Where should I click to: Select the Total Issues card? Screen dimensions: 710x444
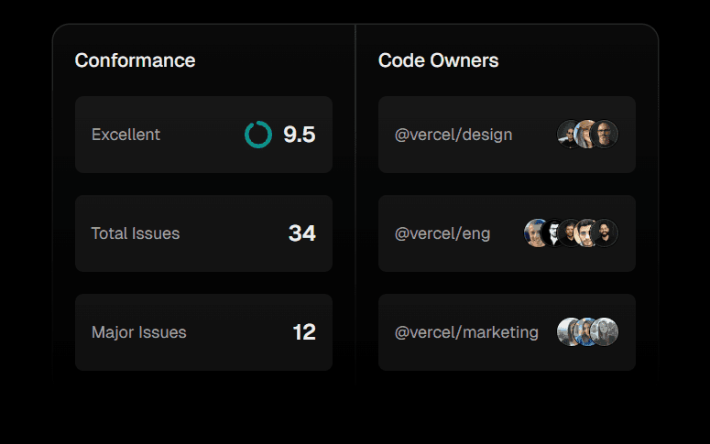203,233
